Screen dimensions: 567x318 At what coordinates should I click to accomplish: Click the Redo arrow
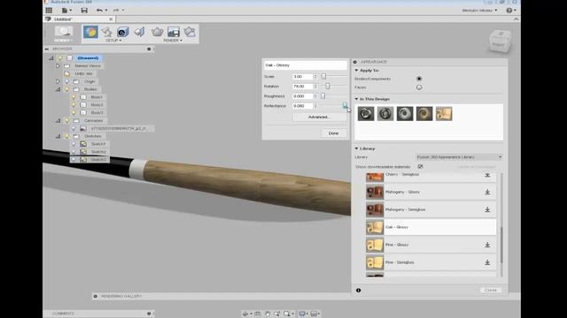[x=117, y=11]
